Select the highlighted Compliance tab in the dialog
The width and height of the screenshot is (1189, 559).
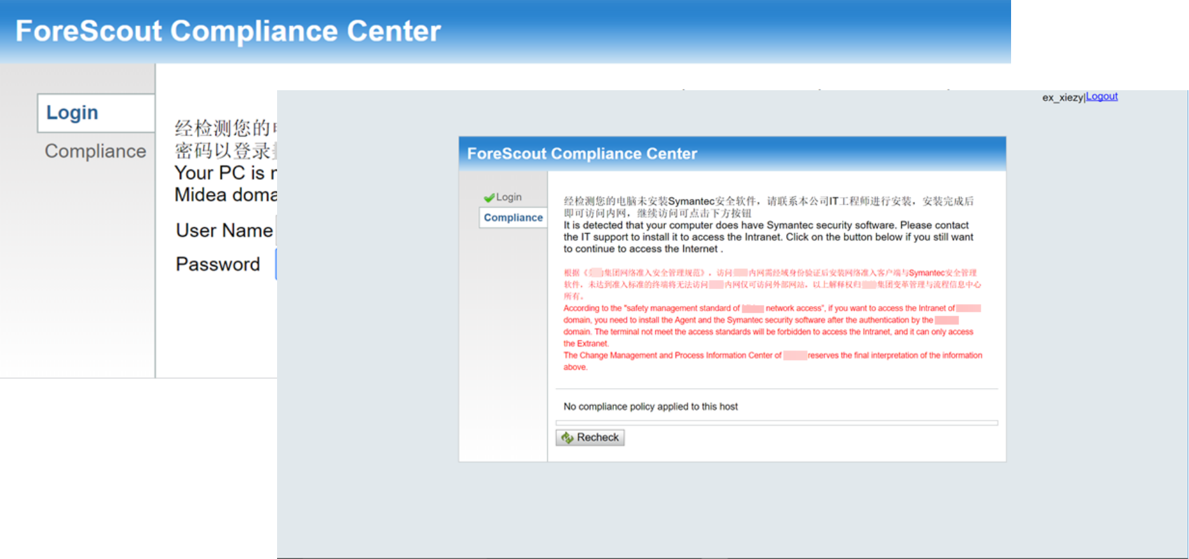click(x=513, y=217)
